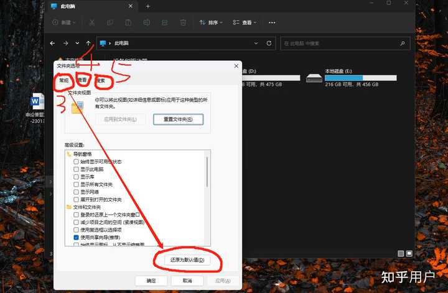Click 还原为默认值(D) button
Viewport: 448px width, 293px height.
pyautogui.click(x=187, y=260)
